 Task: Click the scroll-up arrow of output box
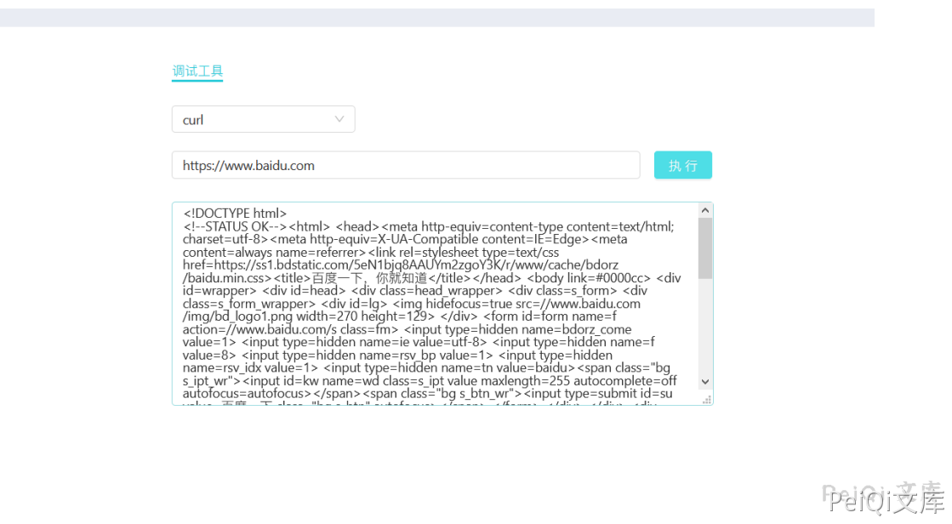(x=705, y=210)
